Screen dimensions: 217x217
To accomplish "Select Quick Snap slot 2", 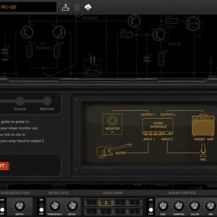I will (106, 202).
